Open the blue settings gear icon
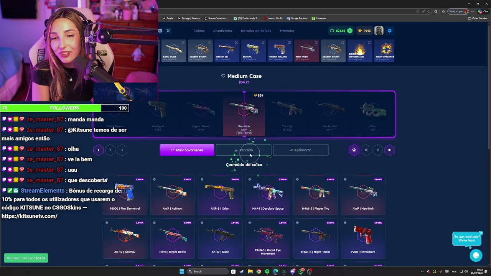Viewport: 491px width, 276px height. coord(389,31)
